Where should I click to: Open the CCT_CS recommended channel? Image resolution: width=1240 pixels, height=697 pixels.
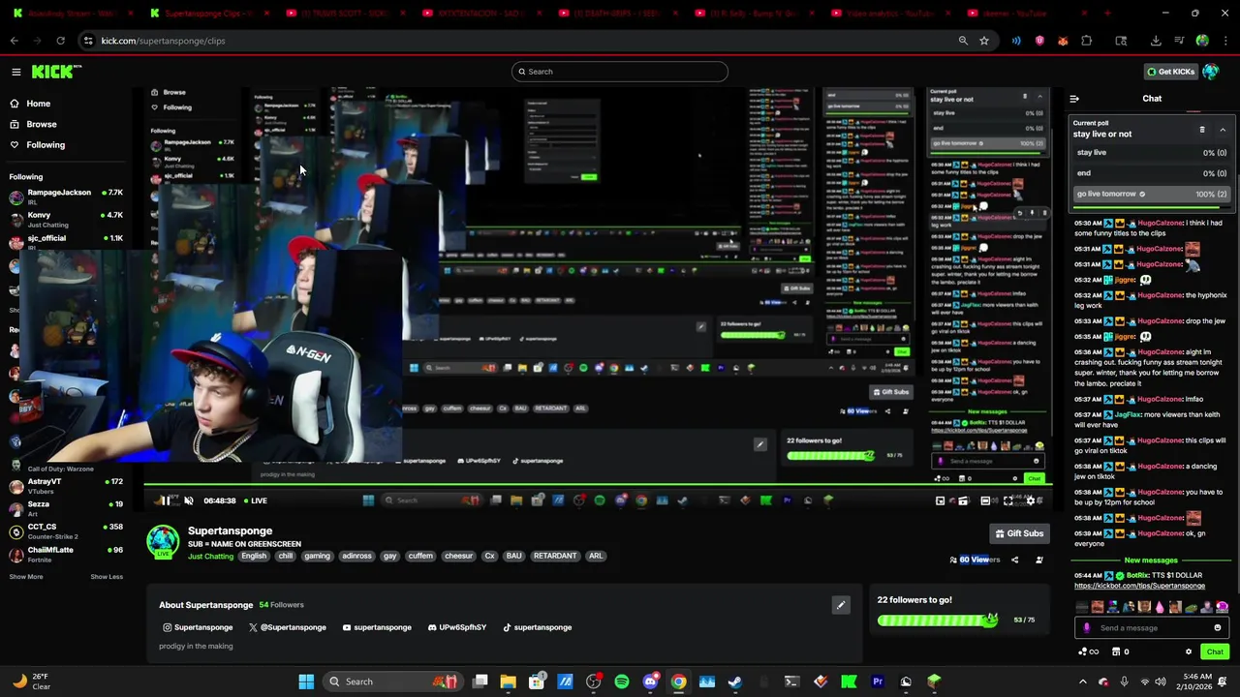pyautogui.click(x=66, y=530)
